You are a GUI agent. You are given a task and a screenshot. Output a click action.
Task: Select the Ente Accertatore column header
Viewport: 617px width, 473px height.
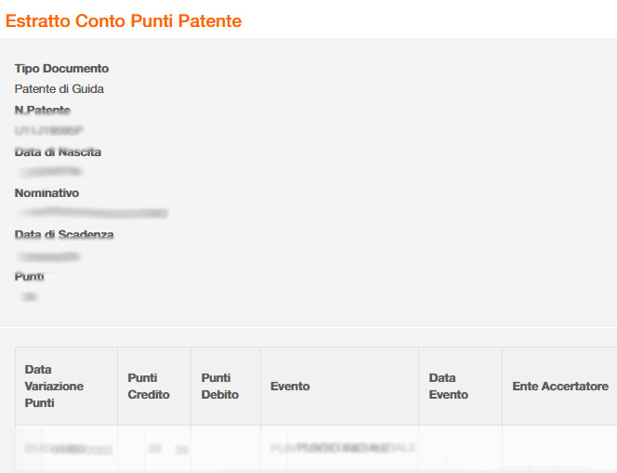(560, 387)
